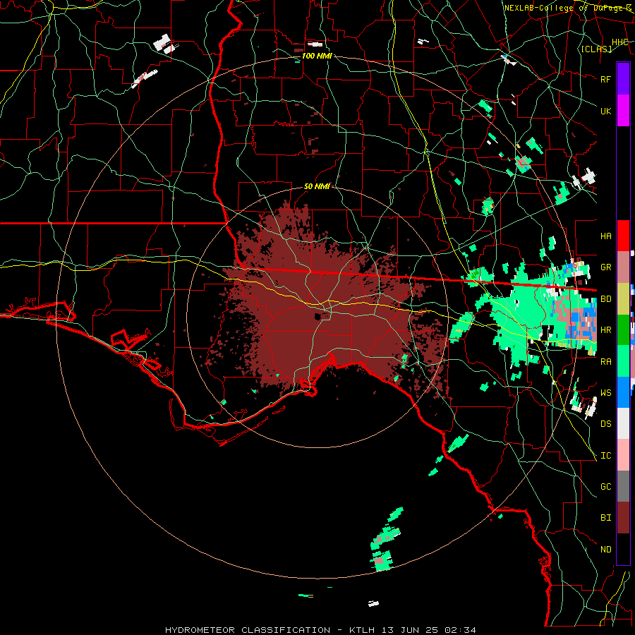635x635 pixels.
Task: Click the UK magenta legend swatch
Action: [623, 111]
